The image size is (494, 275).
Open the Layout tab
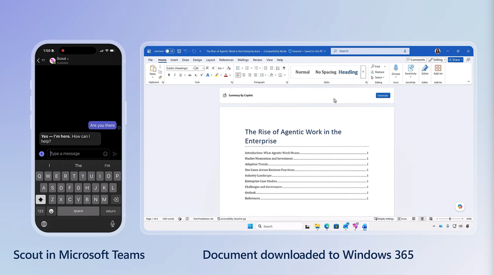pyautogui.click(x=210, y=60)
